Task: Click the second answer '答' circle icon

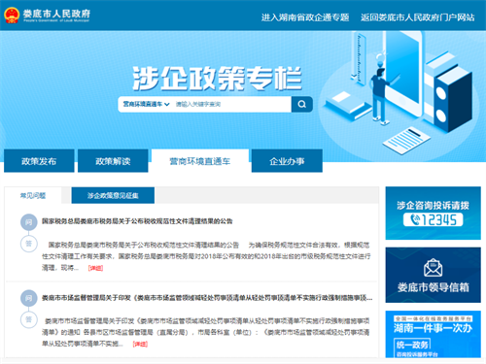Action: (x=29, y=319)
